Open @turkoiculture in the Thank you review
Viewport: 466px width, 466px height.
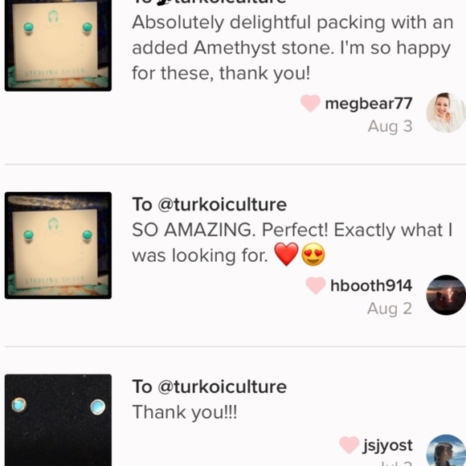(x=222, y=386)
